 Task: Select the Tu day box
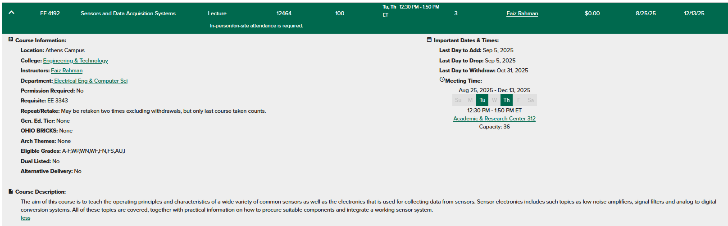tap(482, 100)
